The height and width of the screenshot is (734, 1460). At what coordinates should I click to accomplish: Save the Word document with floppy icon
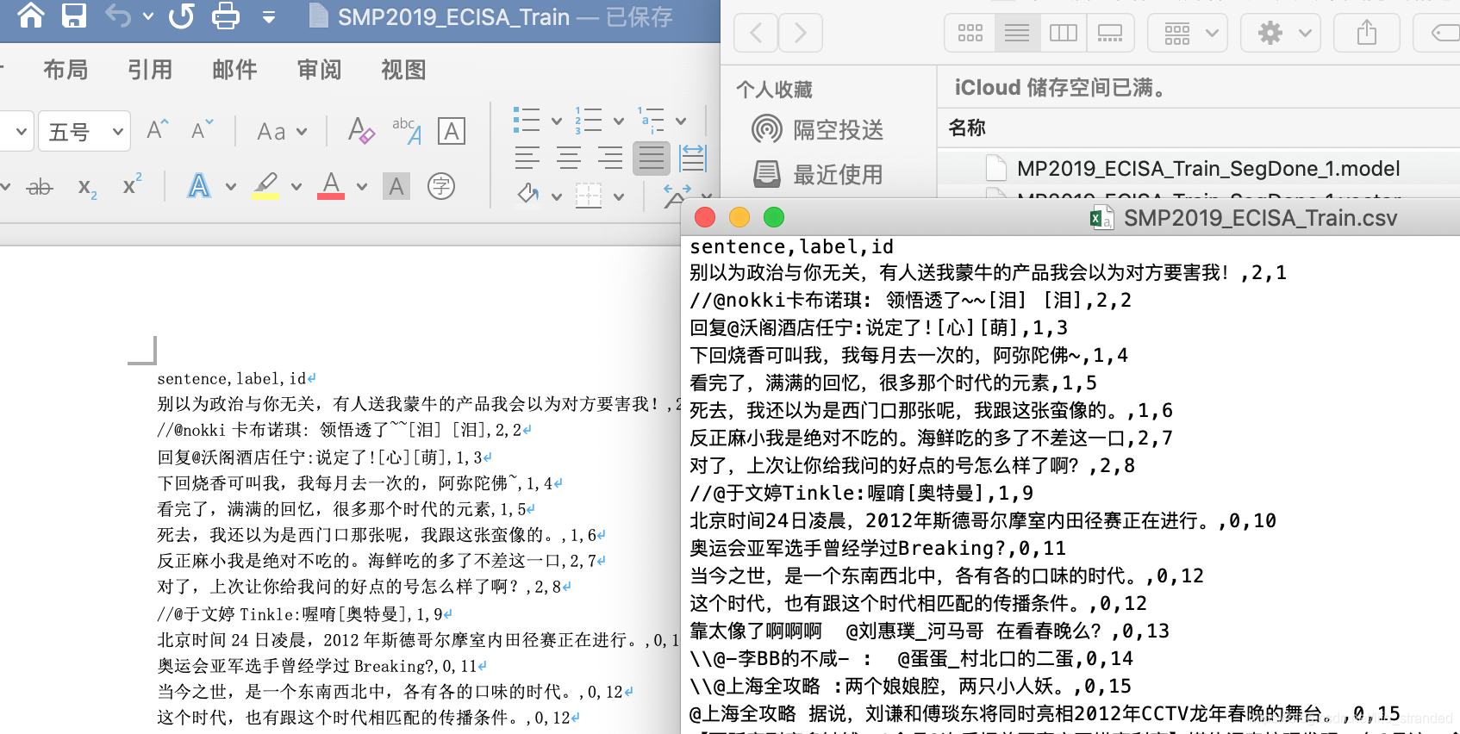(x=74, y=16)
